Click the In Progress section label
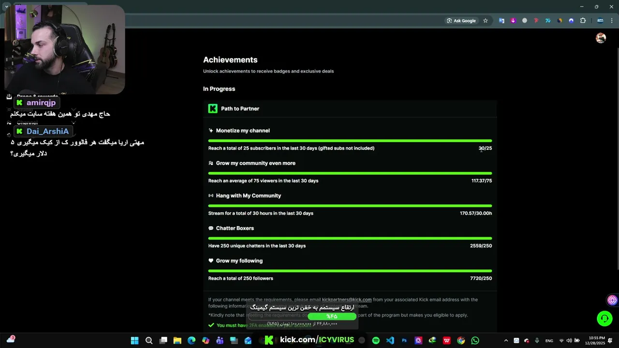The image size is (619, 348). click(219, 89)
